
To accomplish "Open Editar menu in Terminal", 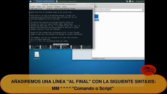I will [39, 7].
